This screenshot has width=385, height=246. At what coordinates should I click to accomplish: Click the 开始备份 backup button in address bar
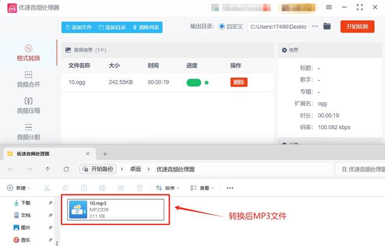(97, 169)
